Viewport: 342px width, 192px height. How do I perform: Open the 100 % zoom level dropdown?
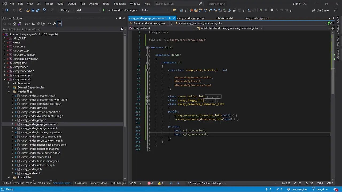pos(135,183)
